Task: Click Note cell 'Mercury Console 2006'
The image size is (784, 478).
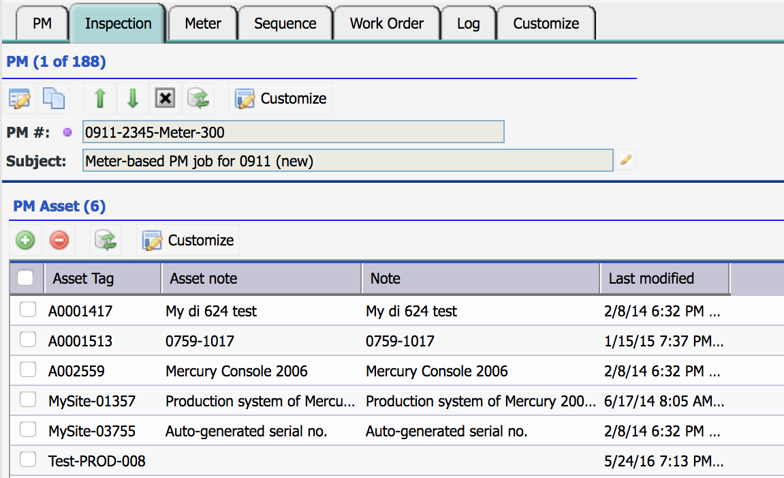Action: [437, 372]
